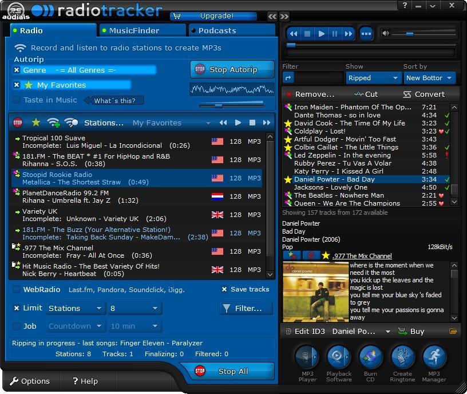Click the favorites star in stations toolbar

click(x=35, y=123)
